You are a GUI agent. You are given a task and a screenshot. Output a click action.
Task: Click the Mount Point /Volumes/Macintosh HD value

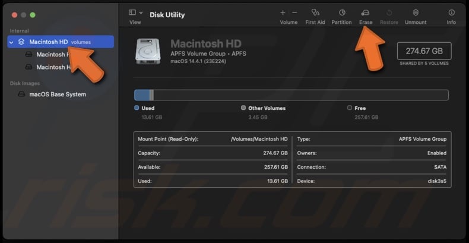click(x=259, y=139)
